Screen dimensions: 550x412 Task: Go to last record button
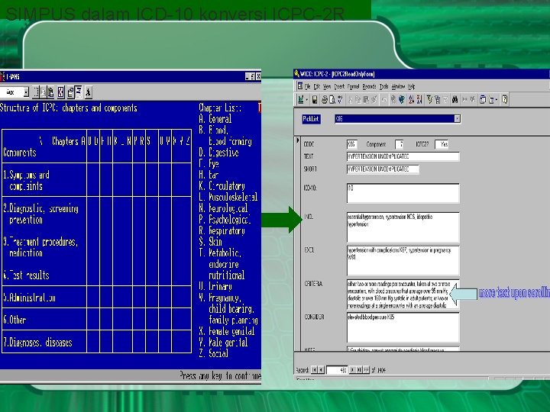click(359, 369)
